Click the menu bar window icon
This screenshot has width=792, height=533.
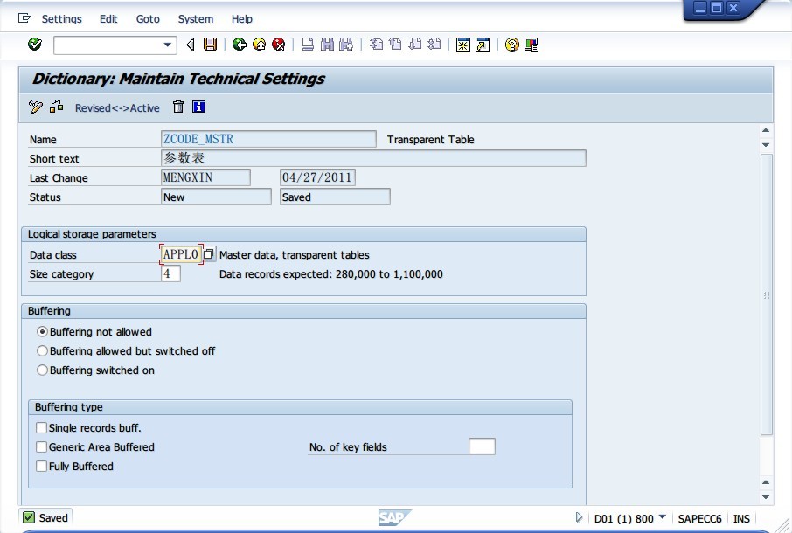[24, 18]
